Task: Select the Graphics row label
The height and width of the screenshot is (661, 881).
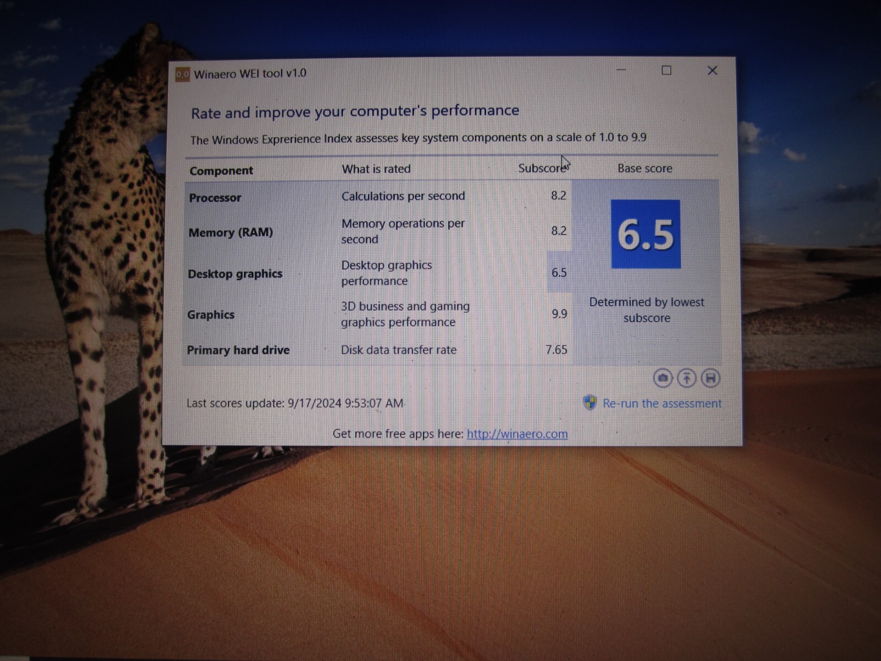Action: pos(211,315)
